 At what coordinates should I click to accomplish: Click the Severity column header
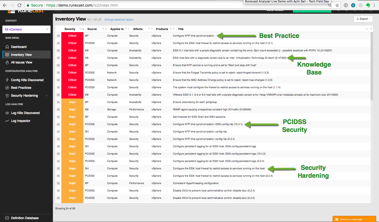70,29
